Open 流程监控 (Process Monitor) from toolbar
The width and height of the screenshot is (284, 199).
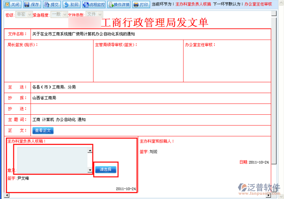coord(94,5)
